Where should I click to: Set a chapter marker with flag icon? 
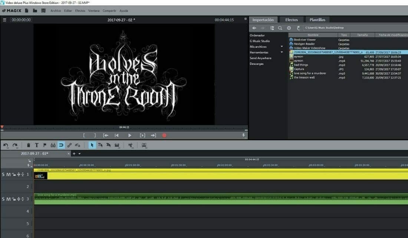click(45, 145)
